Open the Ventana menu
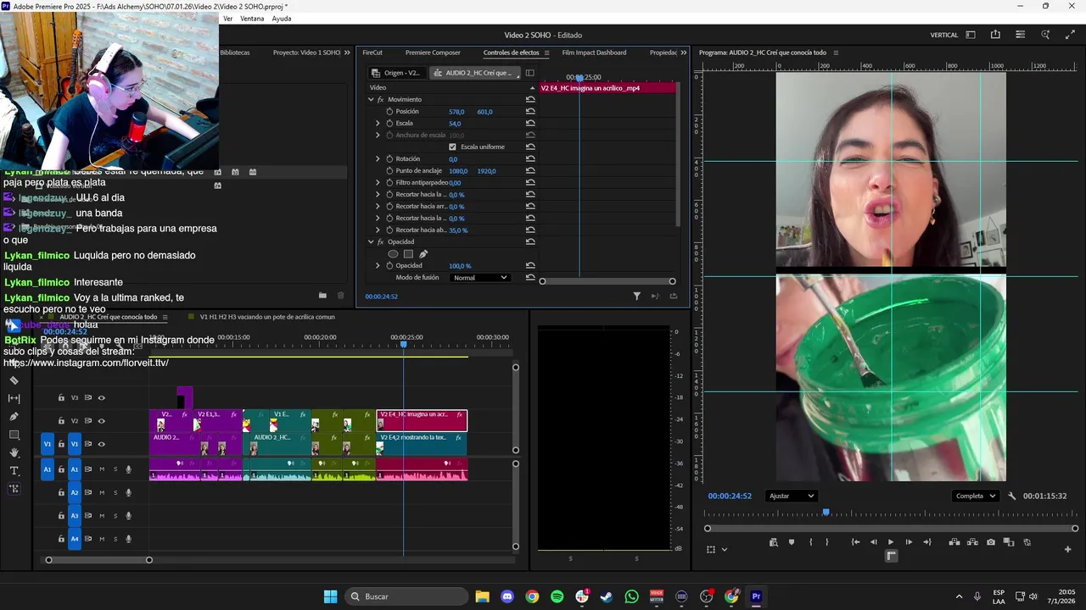Image resolution: width=1086 pixels, height=610 pixels. tap(252, 19)
